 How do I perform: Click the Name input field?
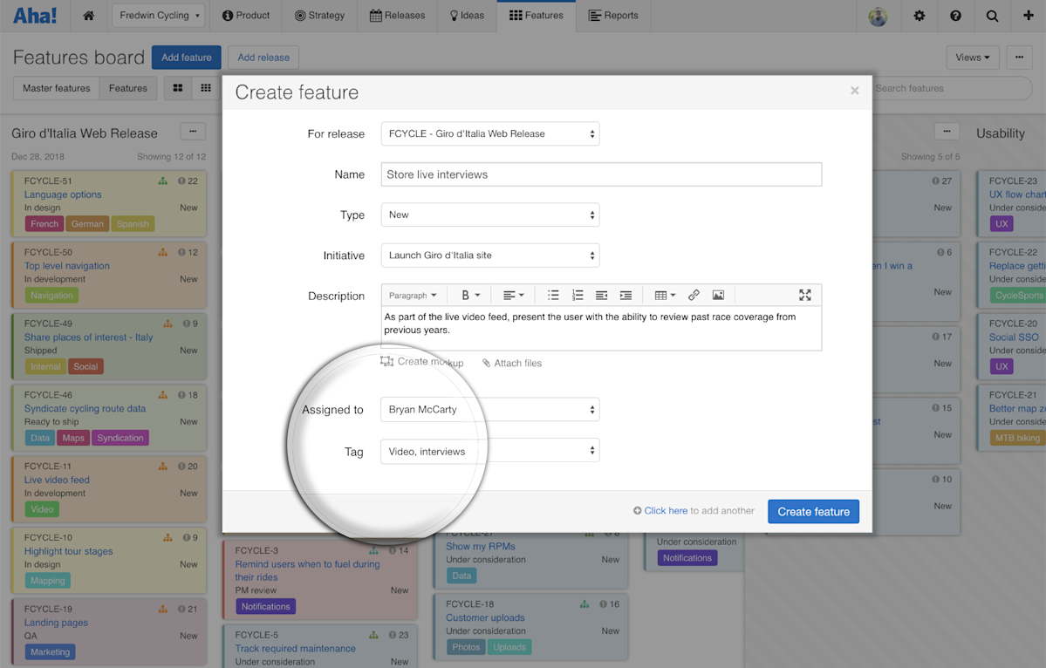600,174
